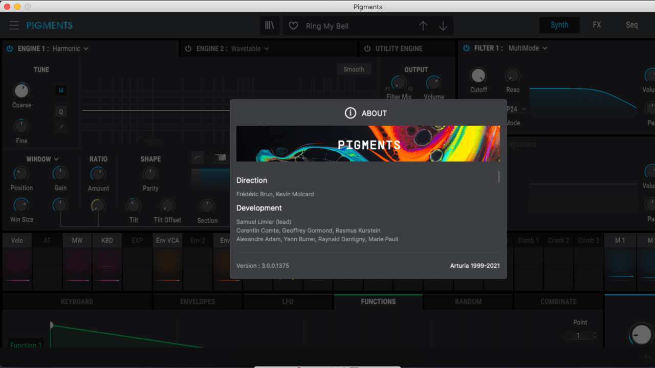The height and width of the screenshot is (368, 655).
Task: Click the Win Size knob
Action: [21, 205]
